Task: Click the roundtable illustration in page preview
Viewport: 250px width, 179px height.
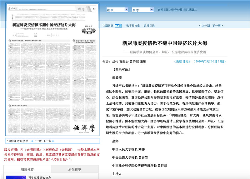Action: [x=89, y=30]
